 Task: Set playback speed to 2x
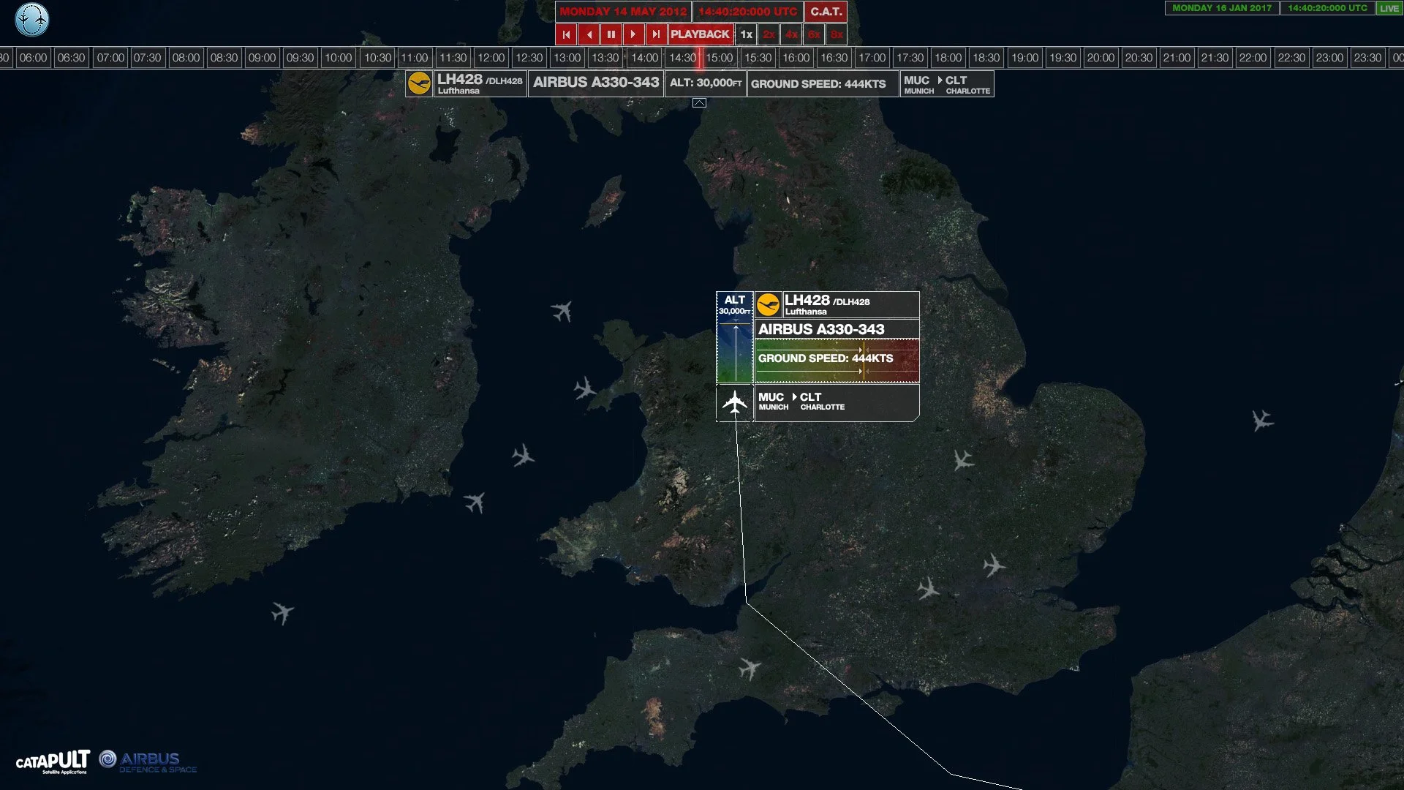pyautogui.click(x=769, y=34)
